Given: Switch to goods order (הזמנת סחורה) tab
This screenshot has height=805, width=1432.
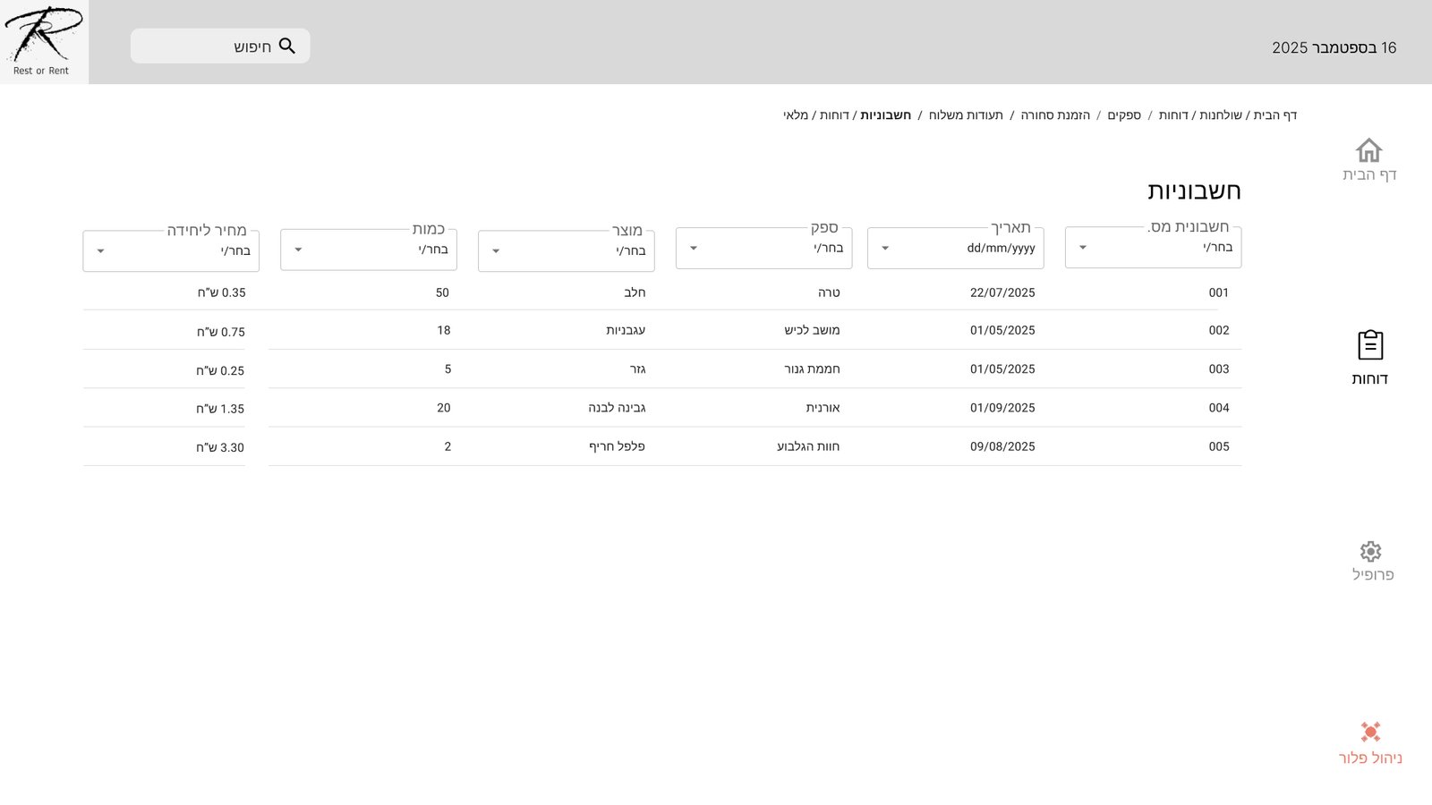Looking at the screenshot, I should [x=1055, y=115].
